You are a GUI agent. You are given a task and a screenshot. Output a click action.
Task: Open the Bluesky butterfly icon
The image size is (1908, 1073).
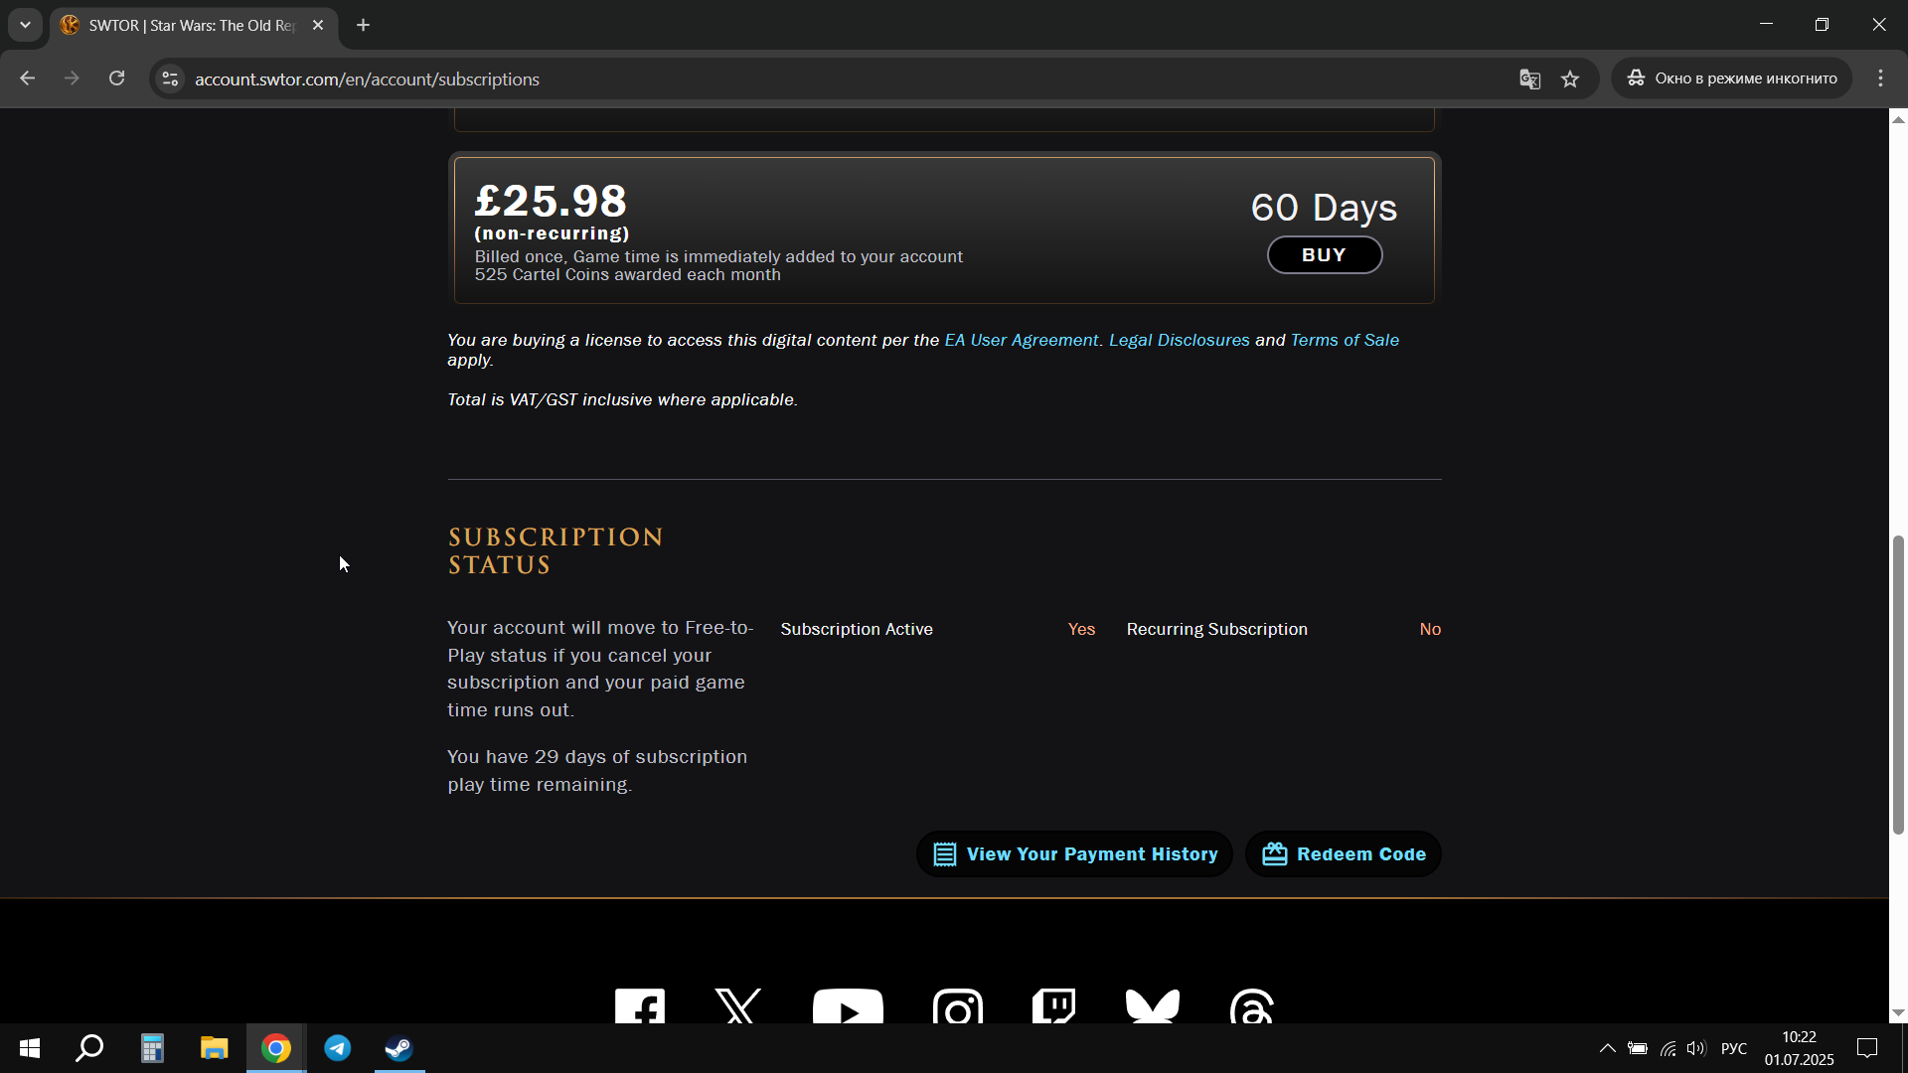tap(1153, 1006)
